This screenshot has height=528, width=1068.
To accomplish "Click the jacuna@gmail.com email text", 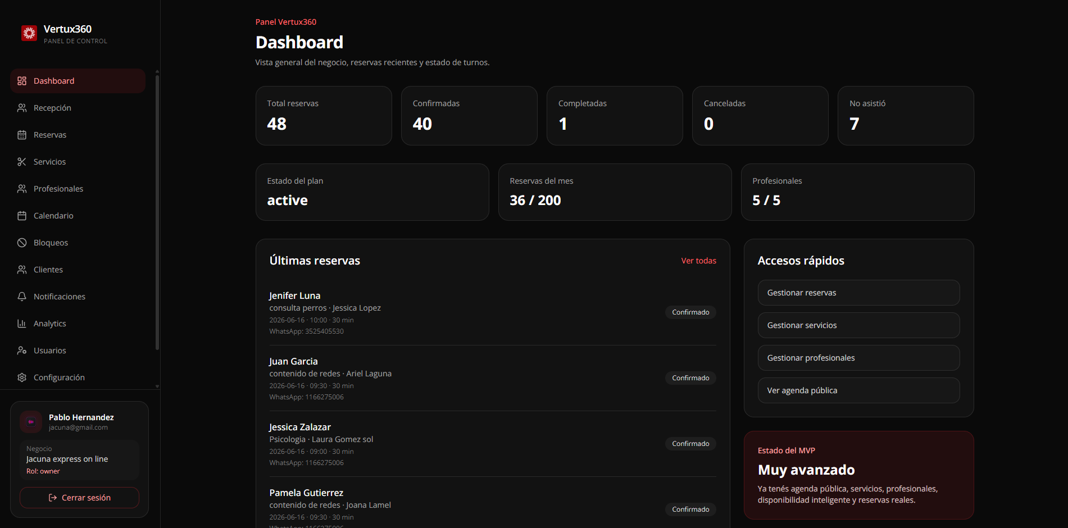I will coord(78,427).
